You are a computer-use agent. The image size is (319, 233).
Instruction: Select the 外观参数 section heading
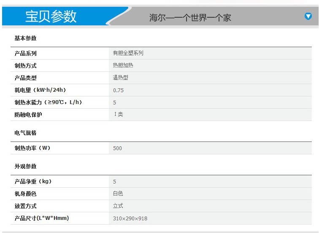point(26,166)
